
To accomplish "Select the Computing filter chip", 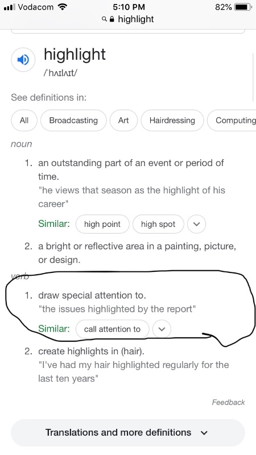I will [x=232, y=121].
